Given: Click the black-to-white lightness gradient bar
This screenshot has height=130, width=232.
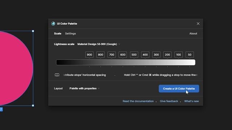Looking at the screenshot, I should pos(126,62).
